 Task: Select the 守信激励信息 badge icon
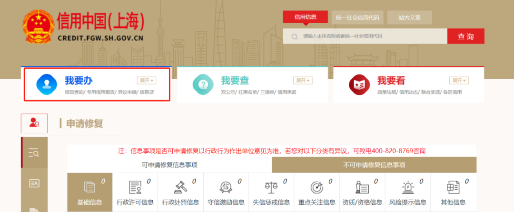pos(226,187)
